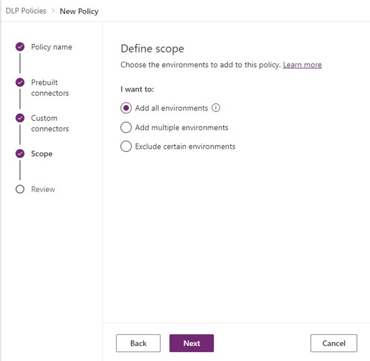Open the Custom connectors step label
The height and width of the screenshot is (361, 370).
click(50, 123)
